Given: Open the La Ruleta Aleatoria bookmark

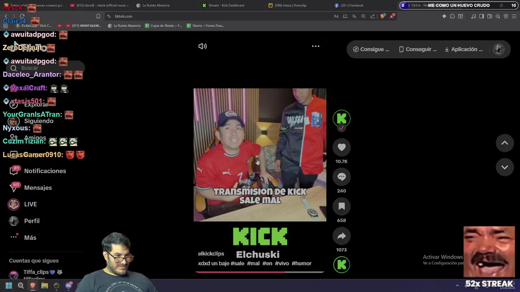Looking at the screenshot, I should pos(124,26).
